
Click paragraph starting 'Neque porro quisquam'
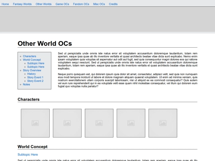coord(128,80)
